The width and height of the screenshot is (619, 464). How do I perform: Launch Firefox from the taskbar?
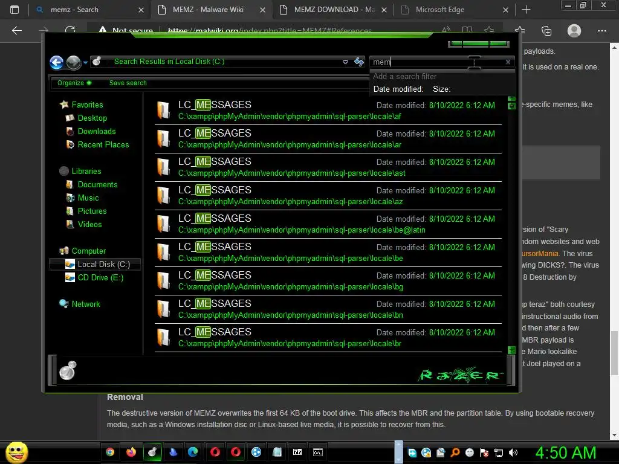click(131, 452)
